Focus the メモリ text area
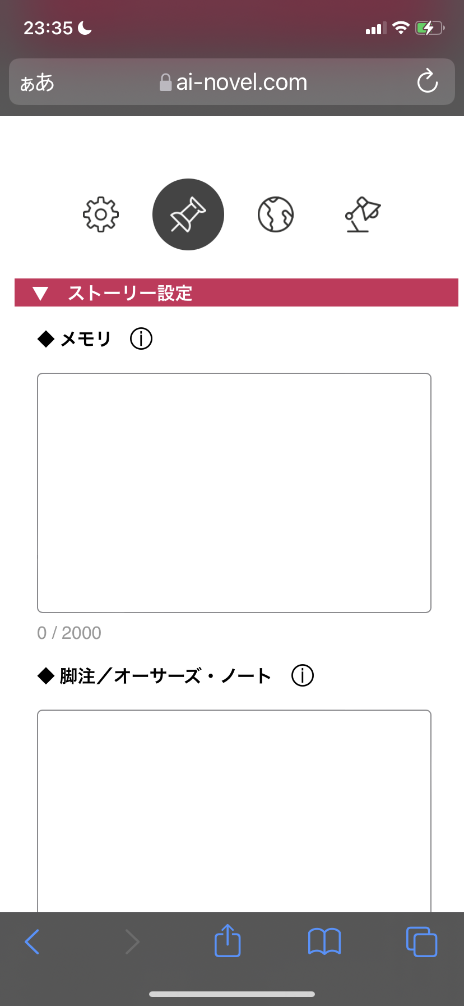Image resolution: width=464 pixels, height=1006 pixels. [234, 493]
